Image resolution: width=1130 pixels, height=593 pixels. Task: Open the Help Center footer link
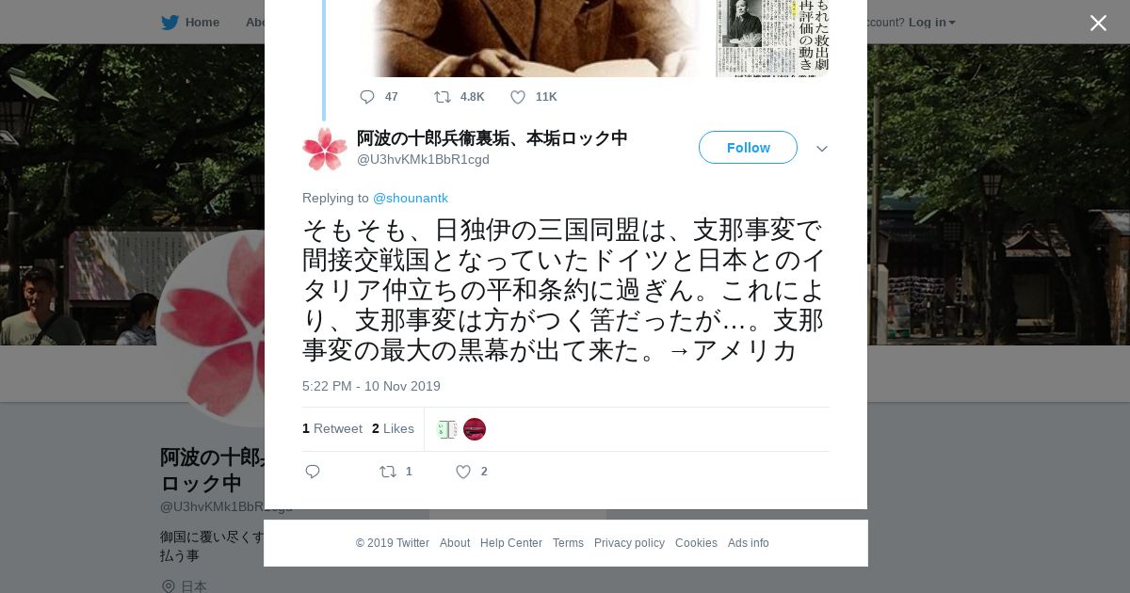[x=511, y=543]
